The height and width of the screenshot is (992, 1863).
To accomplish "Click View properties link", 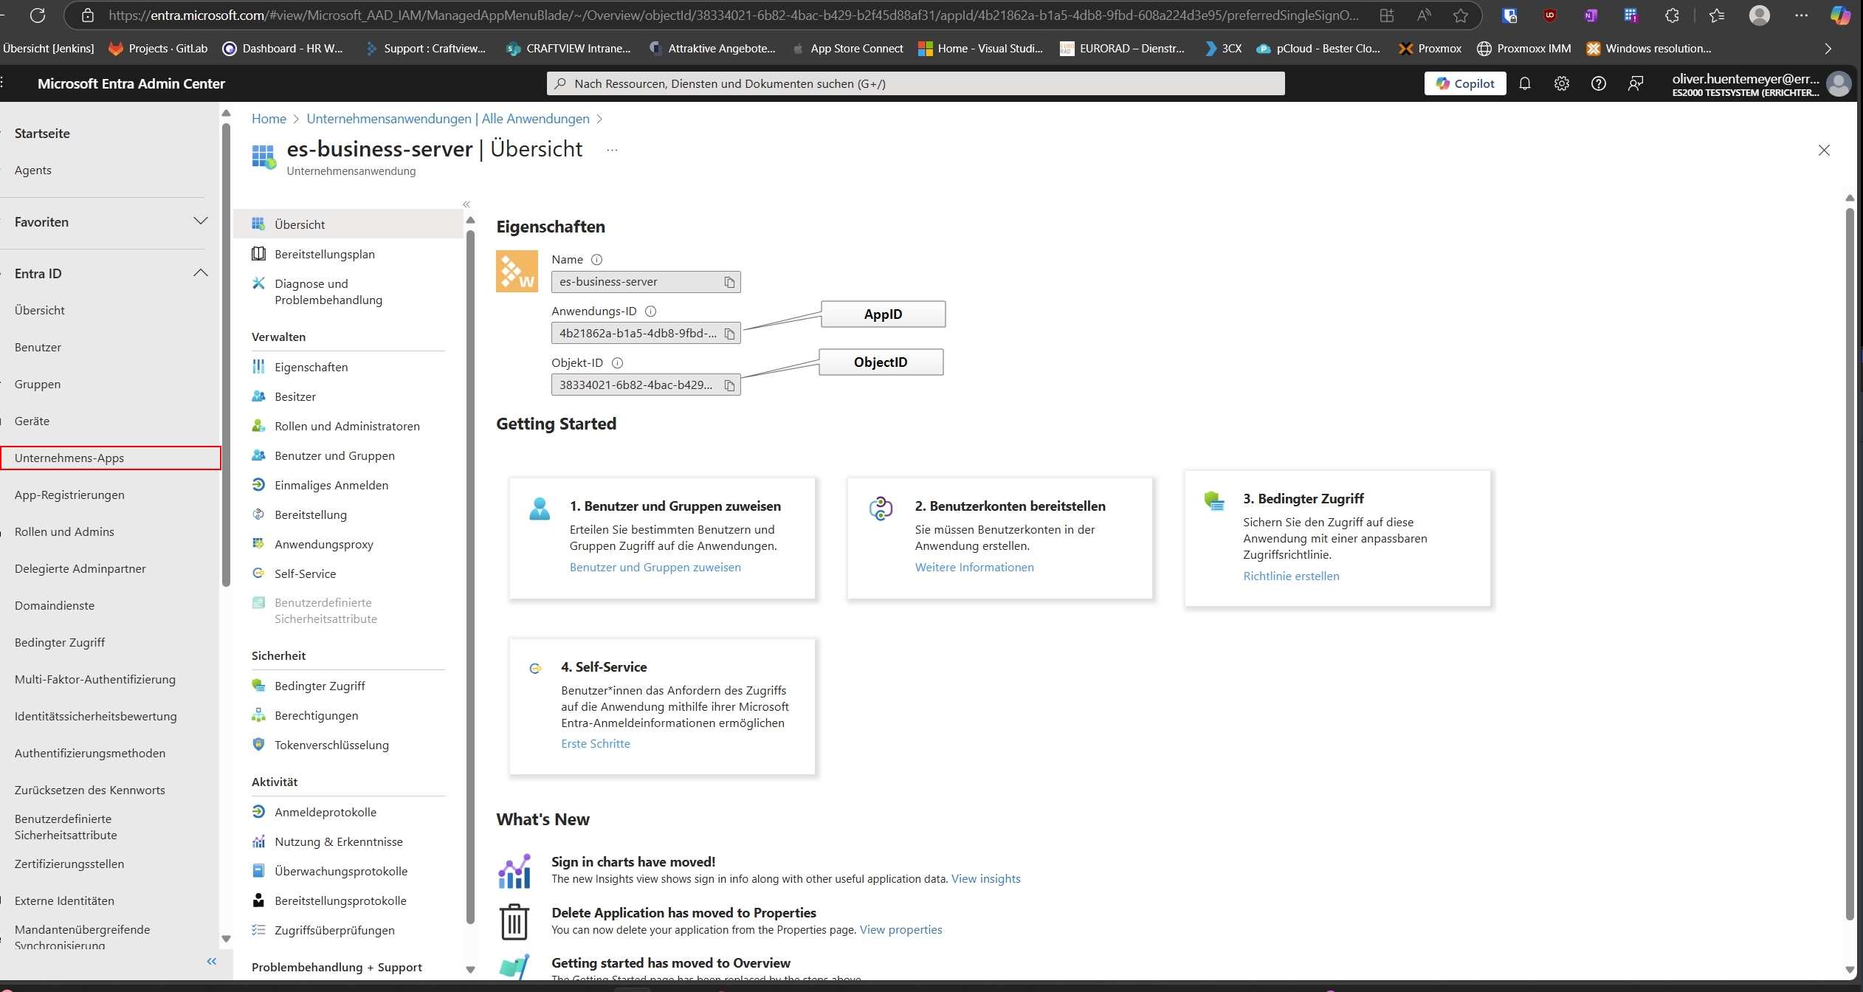I will 901,929.
